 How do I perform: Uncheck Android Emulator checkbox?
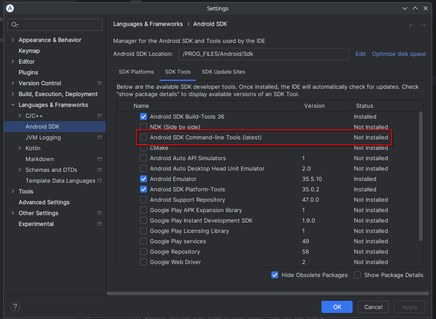click(x=143, y=179)
